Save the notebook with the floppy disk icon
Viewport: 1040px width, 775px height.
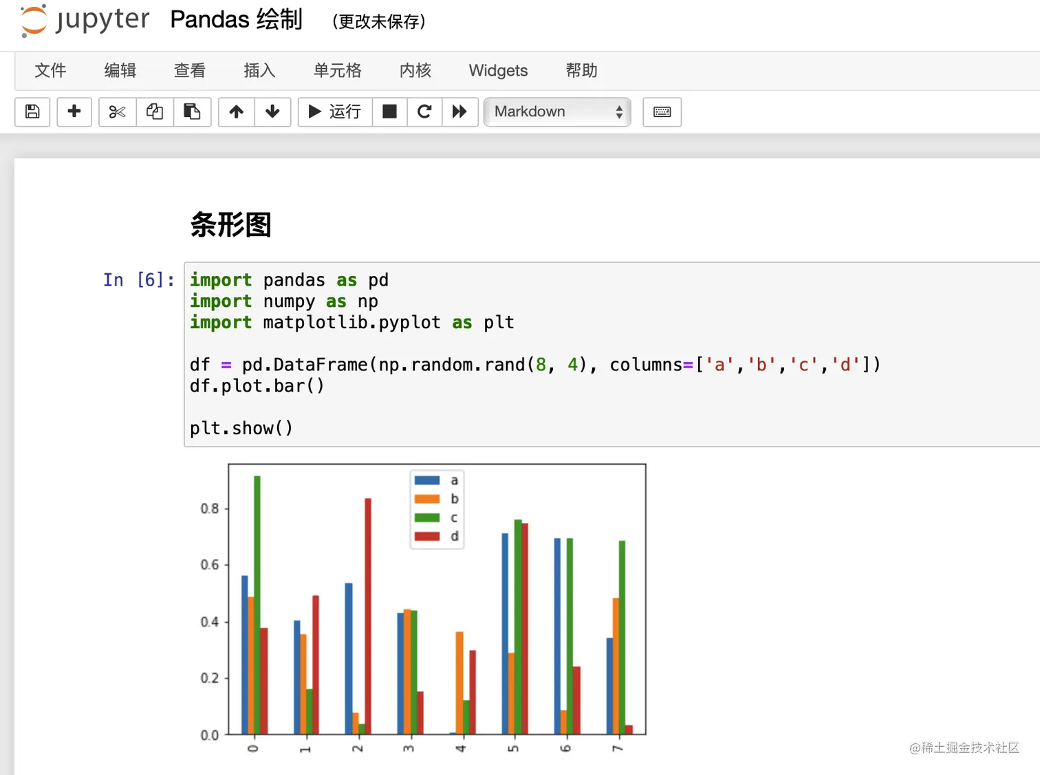(32, 112)
